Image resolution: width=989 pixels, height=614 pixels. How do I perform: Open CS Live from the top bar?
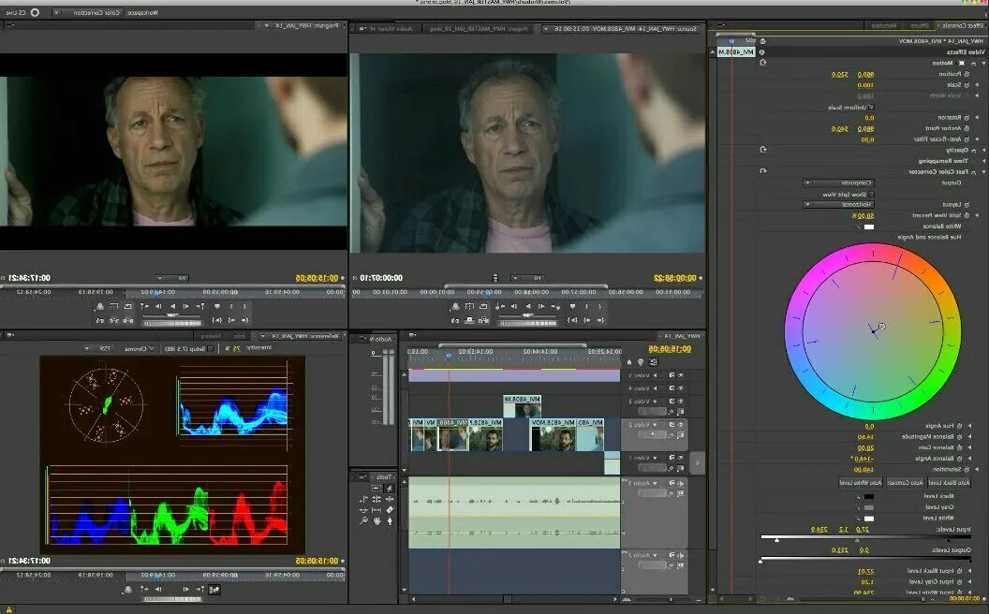point(24,12)
